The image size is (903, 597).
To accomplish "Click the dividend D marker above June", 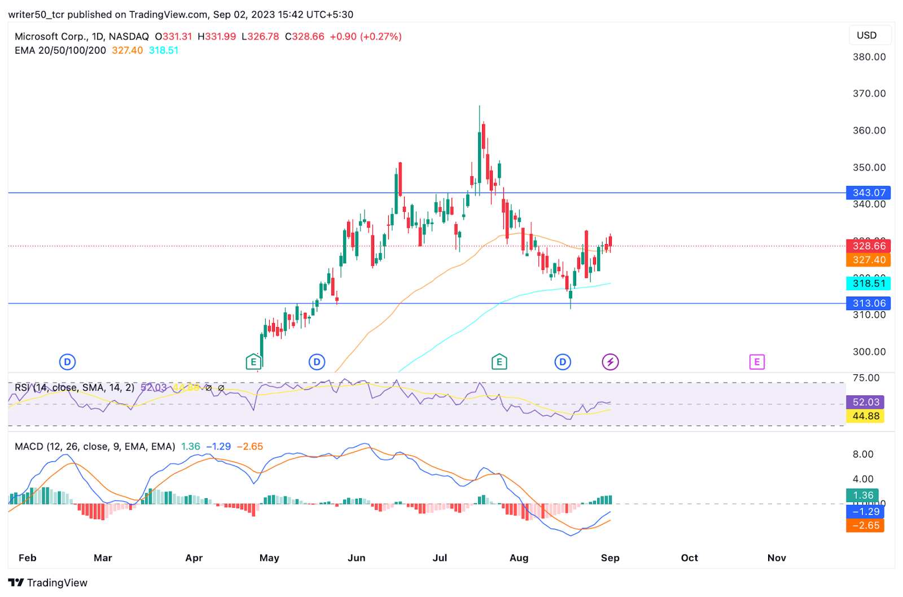I will pyautogui.click(x=317, y=361).
